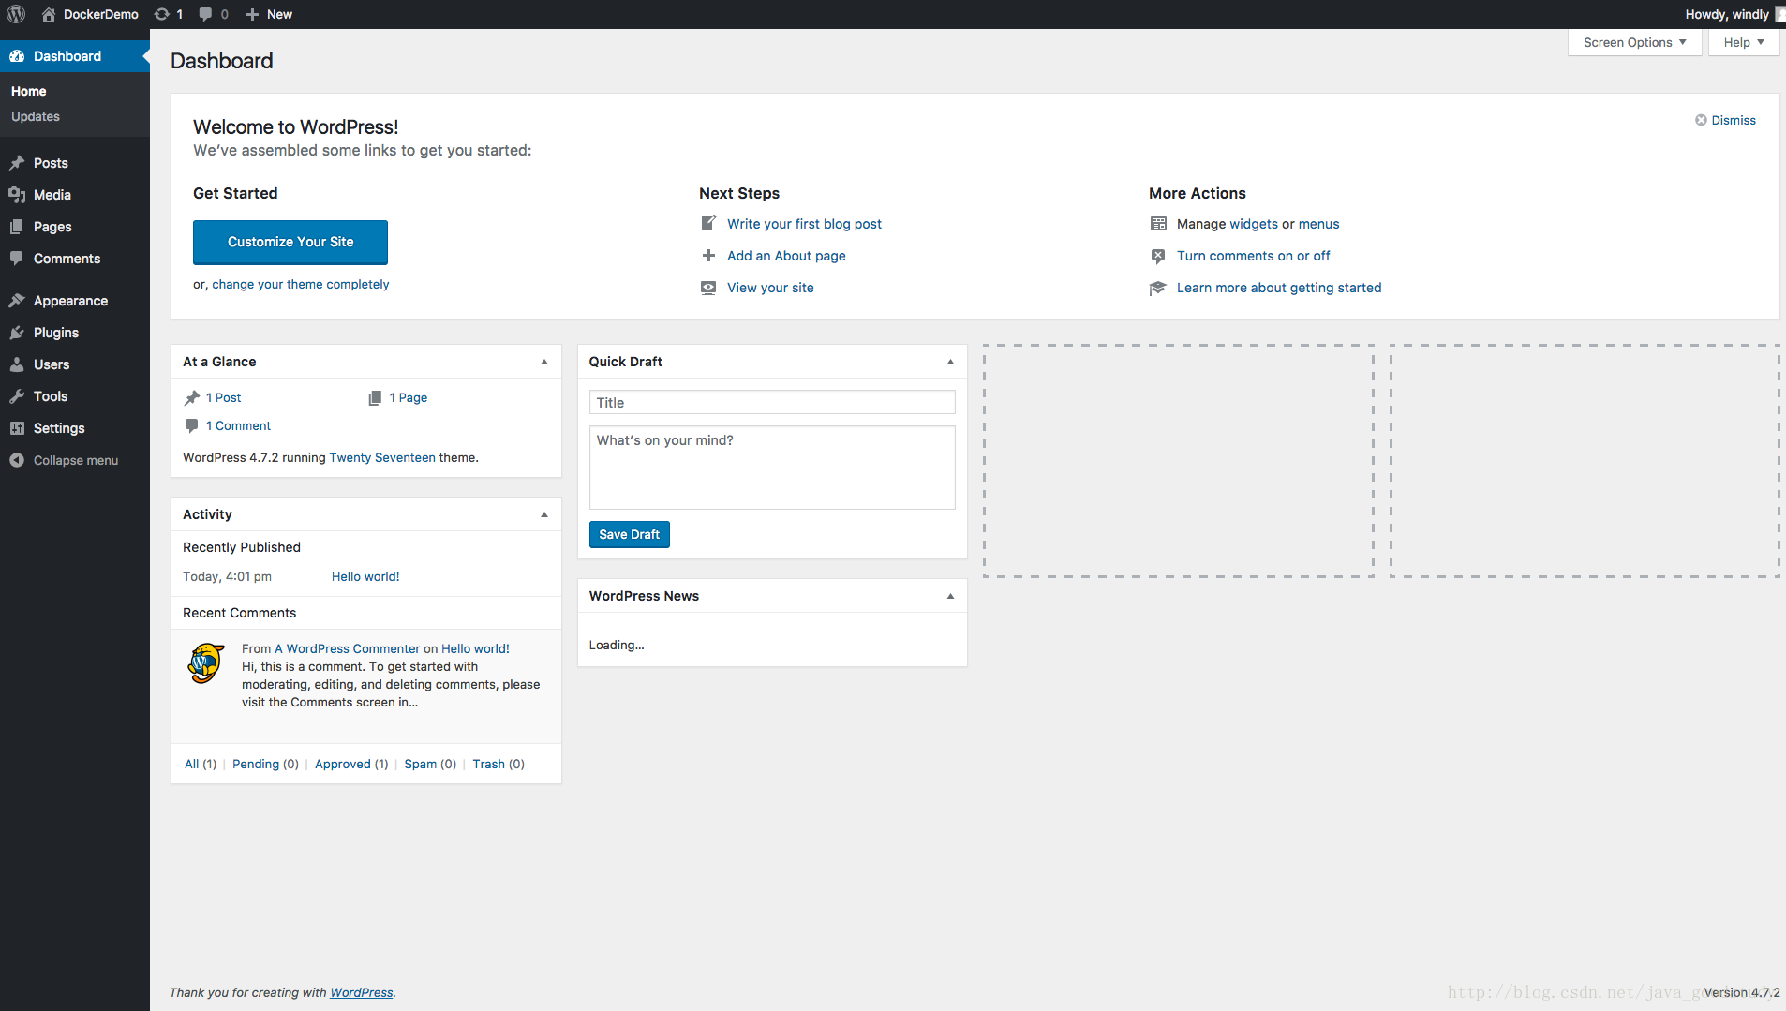
Task: Click the Customize Your Site button
Action: click(290, 242)
